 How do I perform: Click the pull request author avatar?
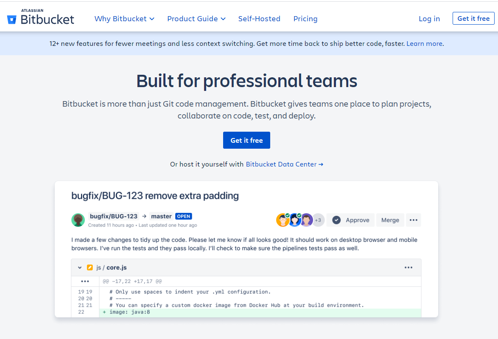[x=78, y=220]
